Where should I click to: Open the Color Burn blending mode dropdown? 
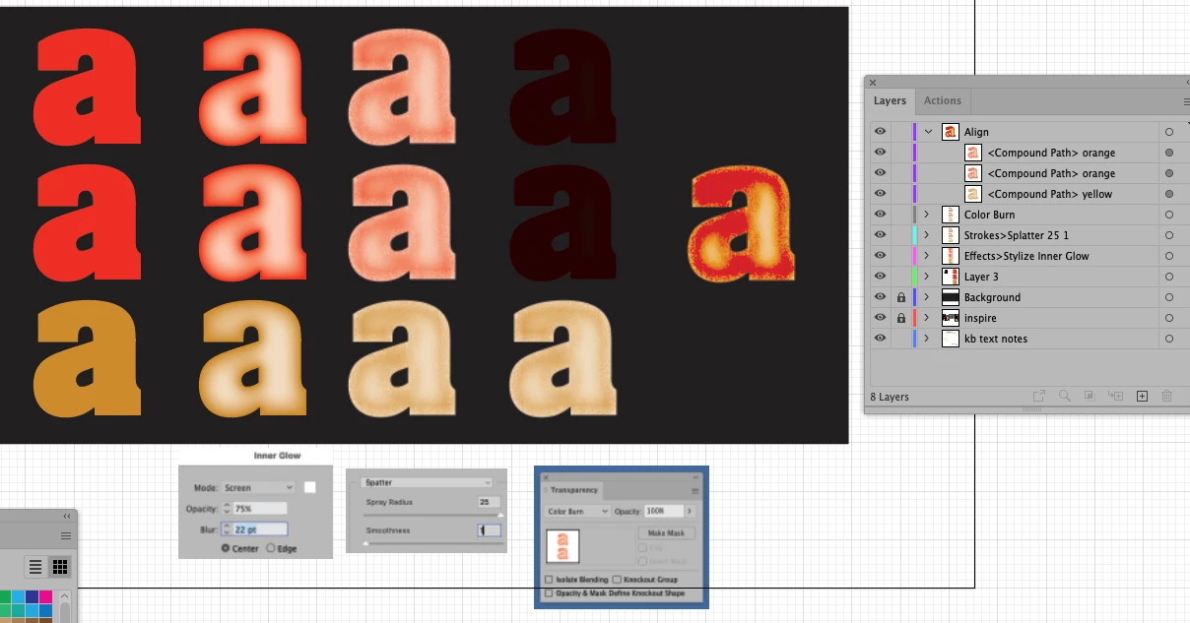[x=577, y=511]
